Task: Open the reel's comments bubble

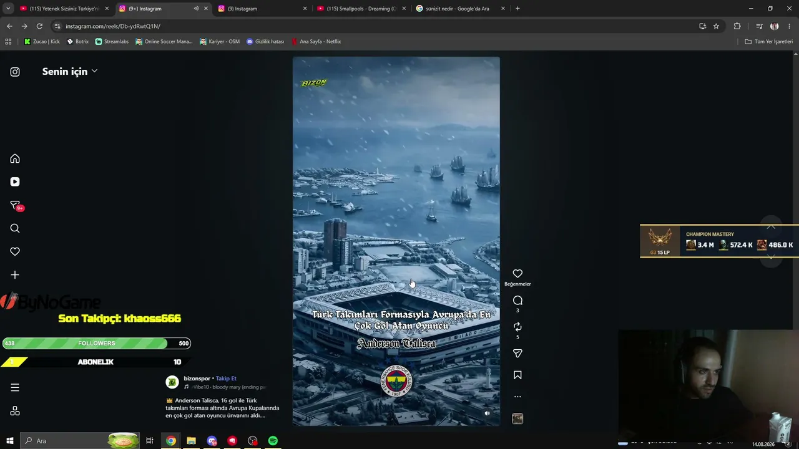Action: point(517,301)
